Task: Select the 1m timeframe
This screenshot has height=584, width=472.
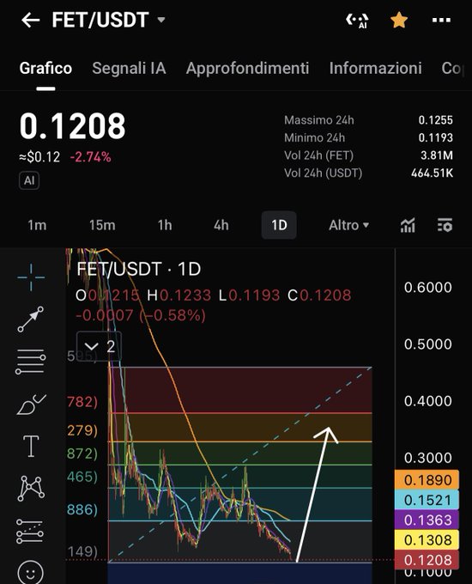Action: coord(37,225)
